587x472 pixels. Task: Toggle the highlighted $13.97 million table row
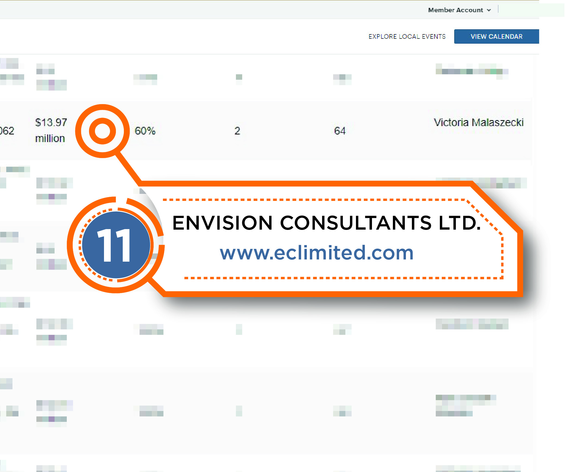coord(51,130)
